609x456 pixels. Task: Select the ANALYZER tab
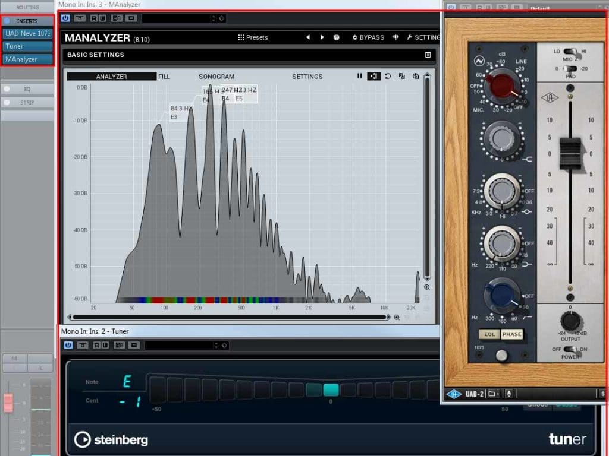[111, 77]
